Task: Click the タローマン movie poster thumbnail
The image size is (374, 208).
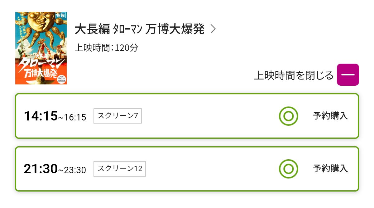Action: pyautogui.click(x=41, y=48)
